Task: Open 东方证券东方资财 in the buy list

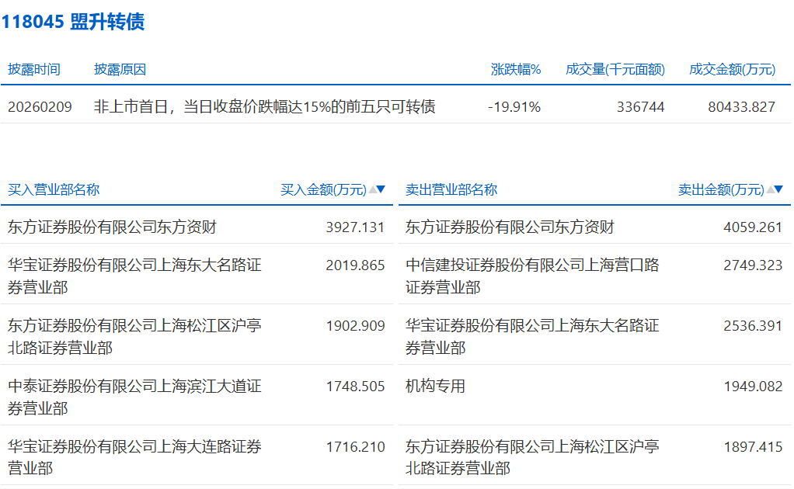Action: click(112, 227)
